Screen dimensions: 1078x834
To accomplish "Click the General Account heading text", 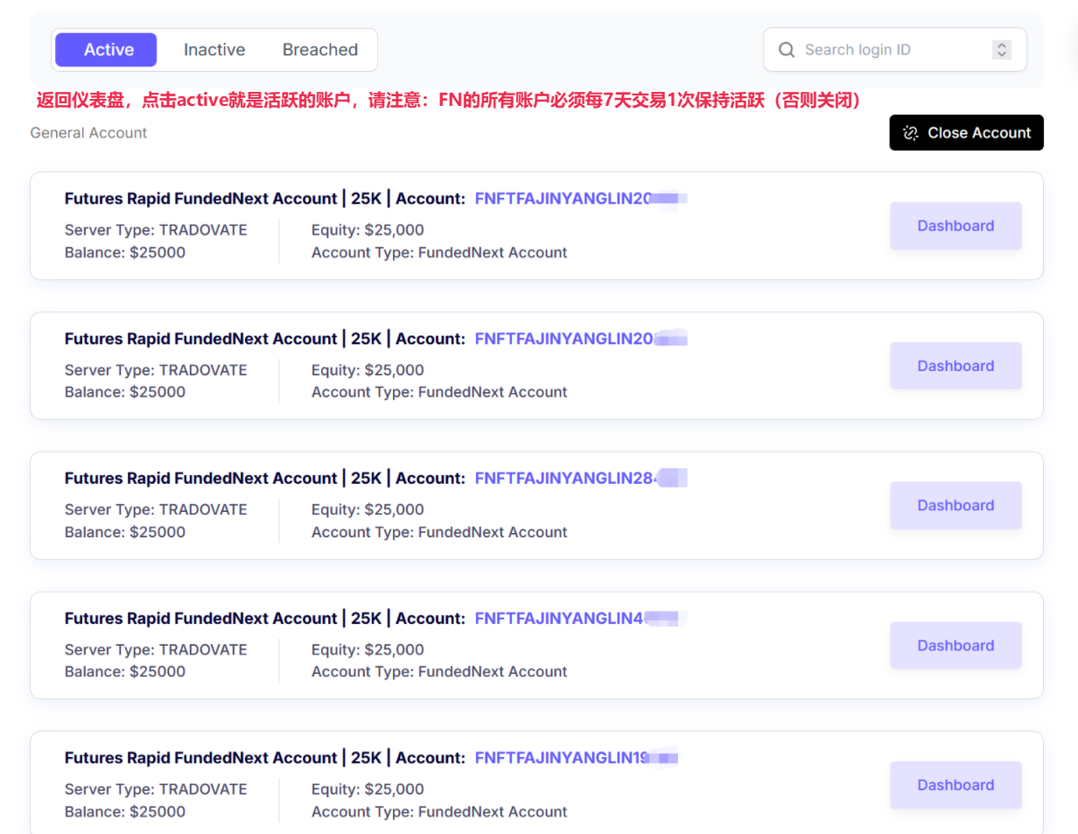I will pos(88,133).
